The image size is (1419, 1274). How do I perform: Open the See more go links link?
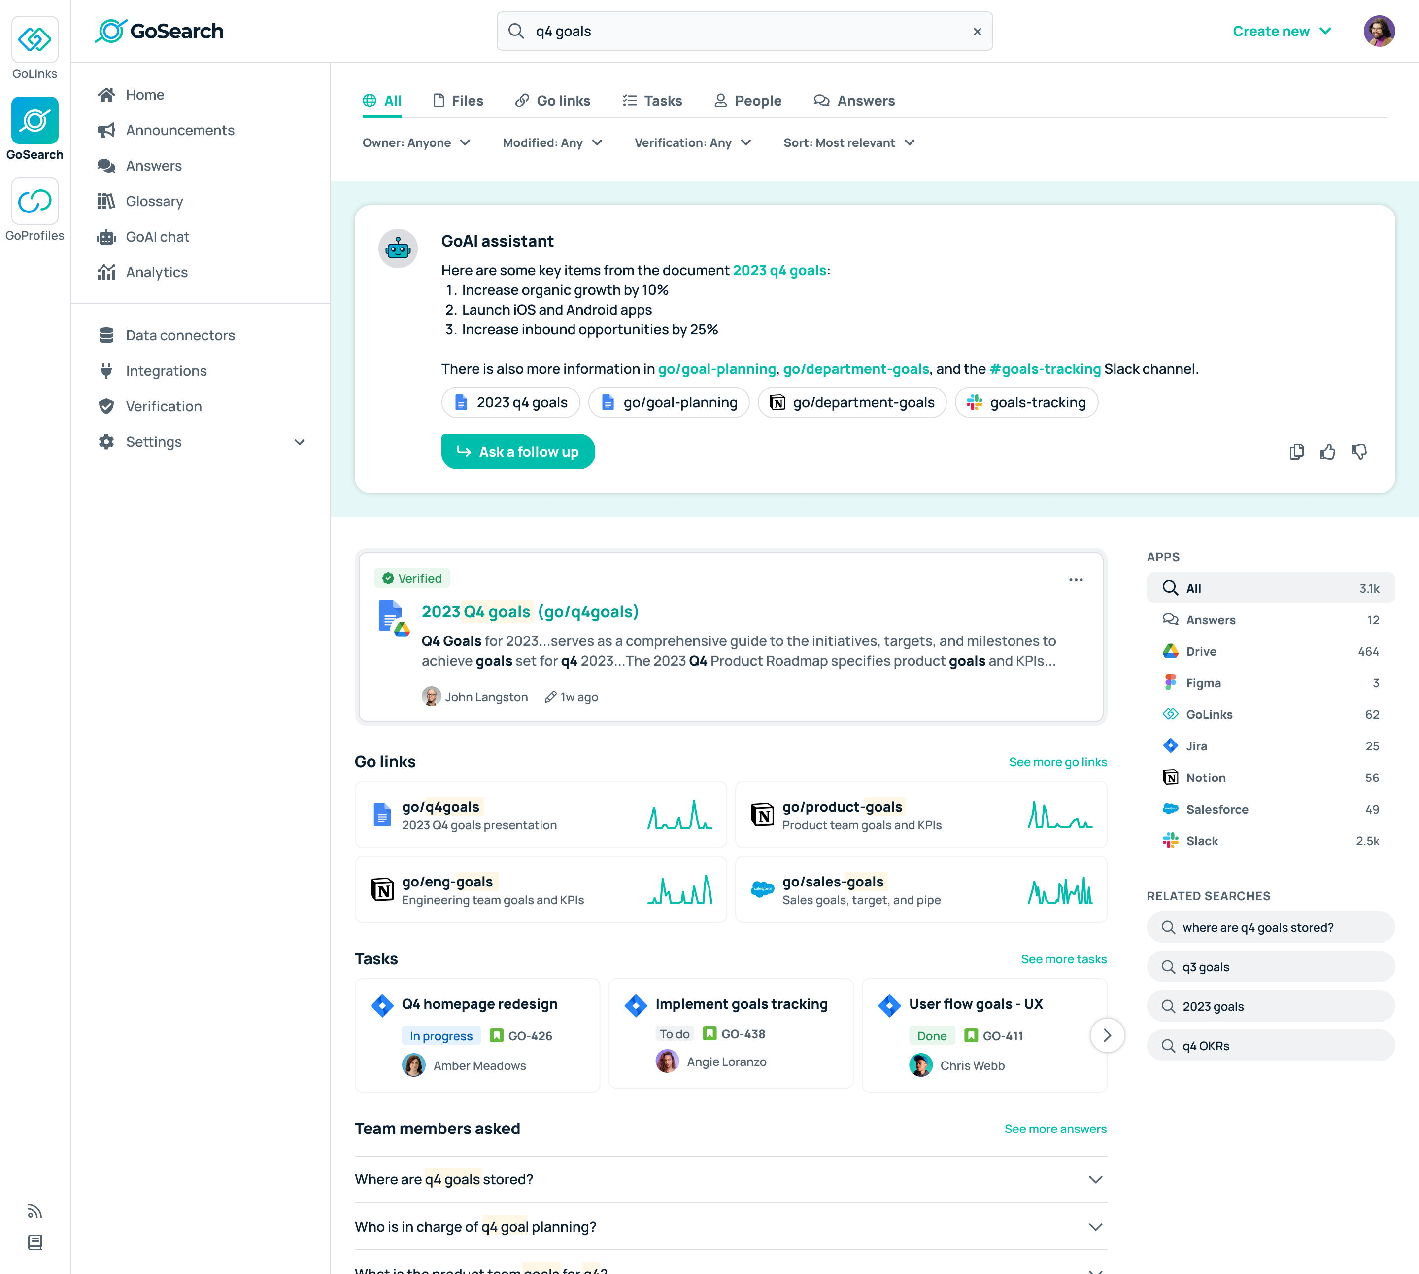tap(1057, 762)
